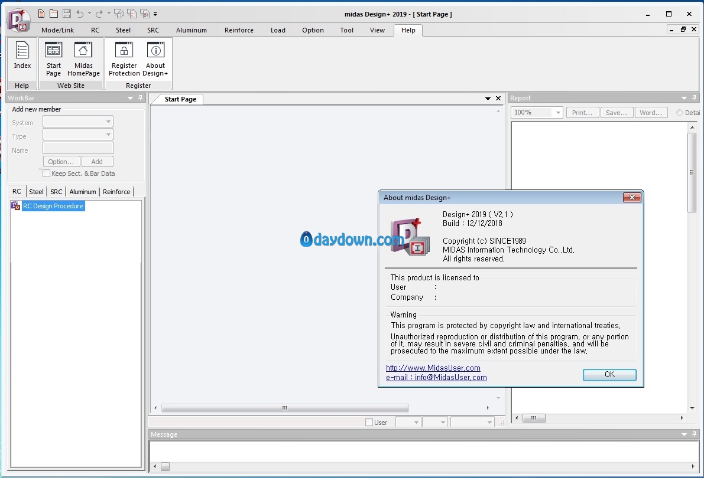Image resolution: width=704 pixels, height=478 pixels.
Task: Click the Open folder icon in quick access toolbar
Action: [x=54, y=14]
